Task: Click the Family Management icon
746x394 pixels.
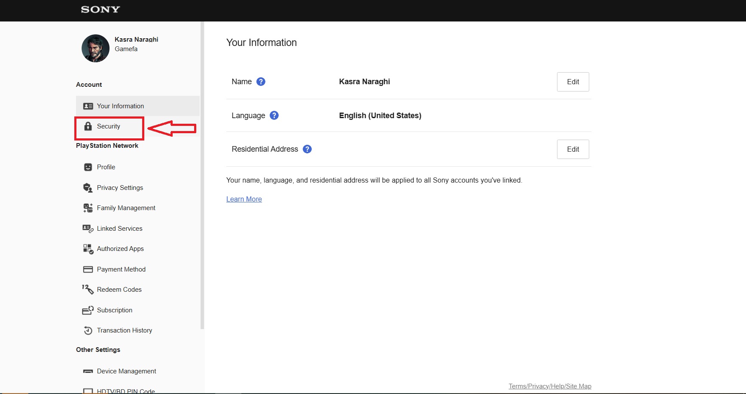Action: tap(88, 208)
